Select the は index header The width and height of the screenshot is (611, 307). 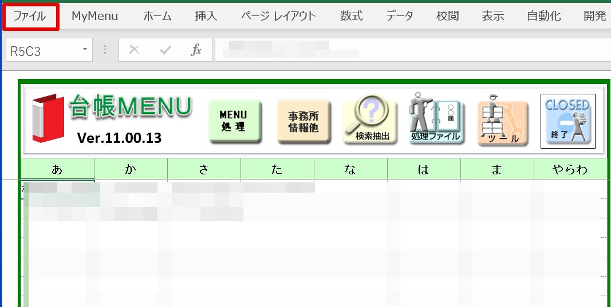tap(424, 169)
